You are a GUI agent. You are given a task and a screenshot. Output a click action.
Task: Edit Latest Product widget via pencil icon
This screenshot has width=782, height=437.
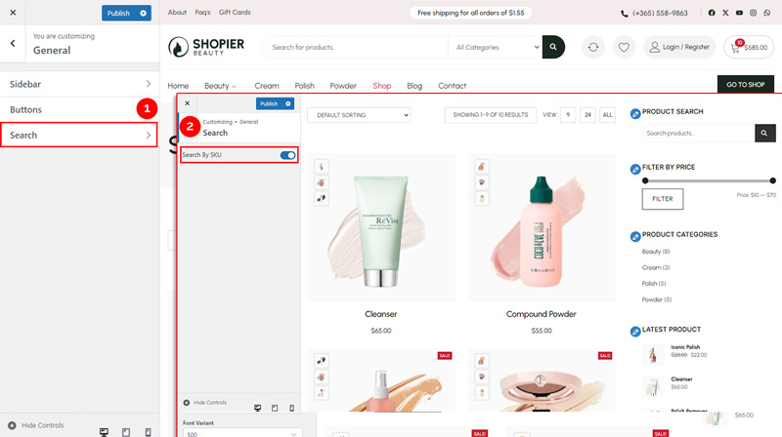click(635, 332)
